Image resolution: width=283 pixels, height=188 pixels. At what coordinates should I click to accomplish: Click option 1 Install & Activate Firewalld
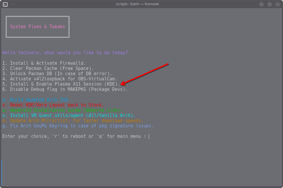coord(44,63)
